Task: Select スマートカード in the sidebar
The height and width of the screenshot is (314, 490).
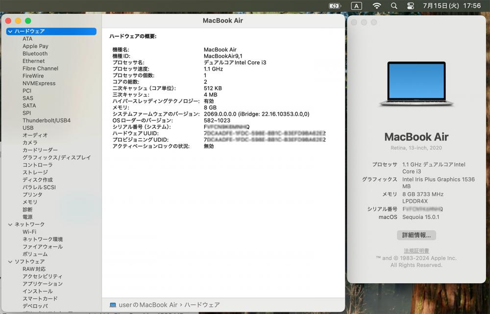Action: pyautogui.click(x=40, y=299)
